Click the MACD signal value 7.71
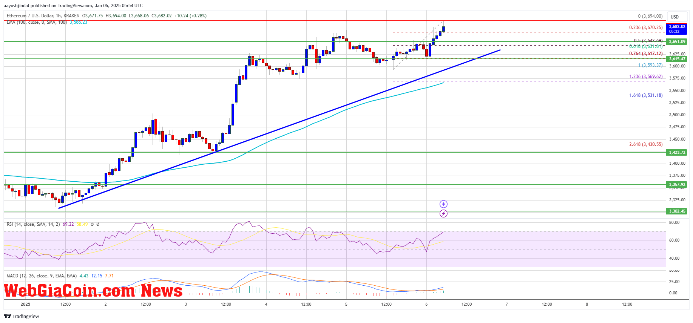Screen dimensions: 693x323 (109, 276)
